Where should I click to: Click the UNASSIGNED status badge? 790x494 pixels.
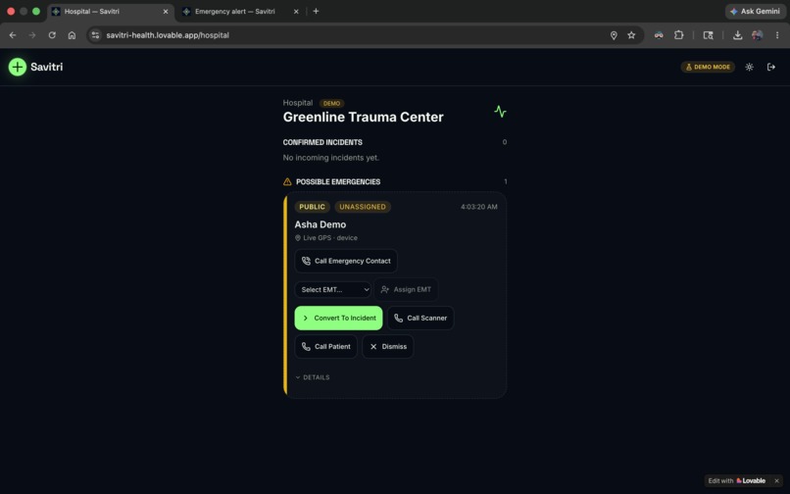[x=363, y=207]
